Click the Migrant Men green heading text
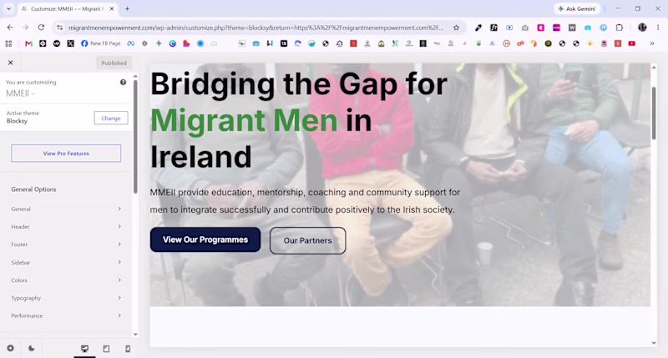 (x=244, y=120)
